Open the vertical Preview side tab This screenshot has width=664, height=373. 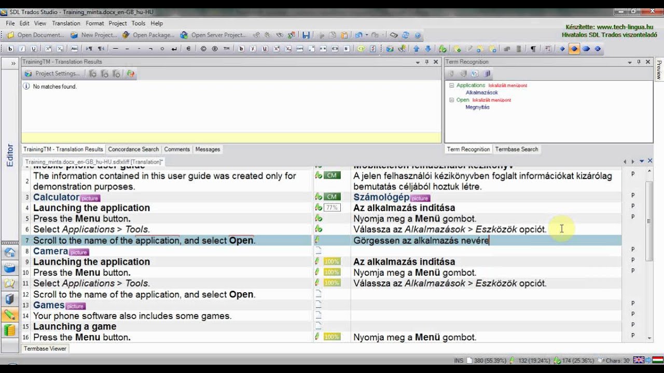tap(659, 70)
